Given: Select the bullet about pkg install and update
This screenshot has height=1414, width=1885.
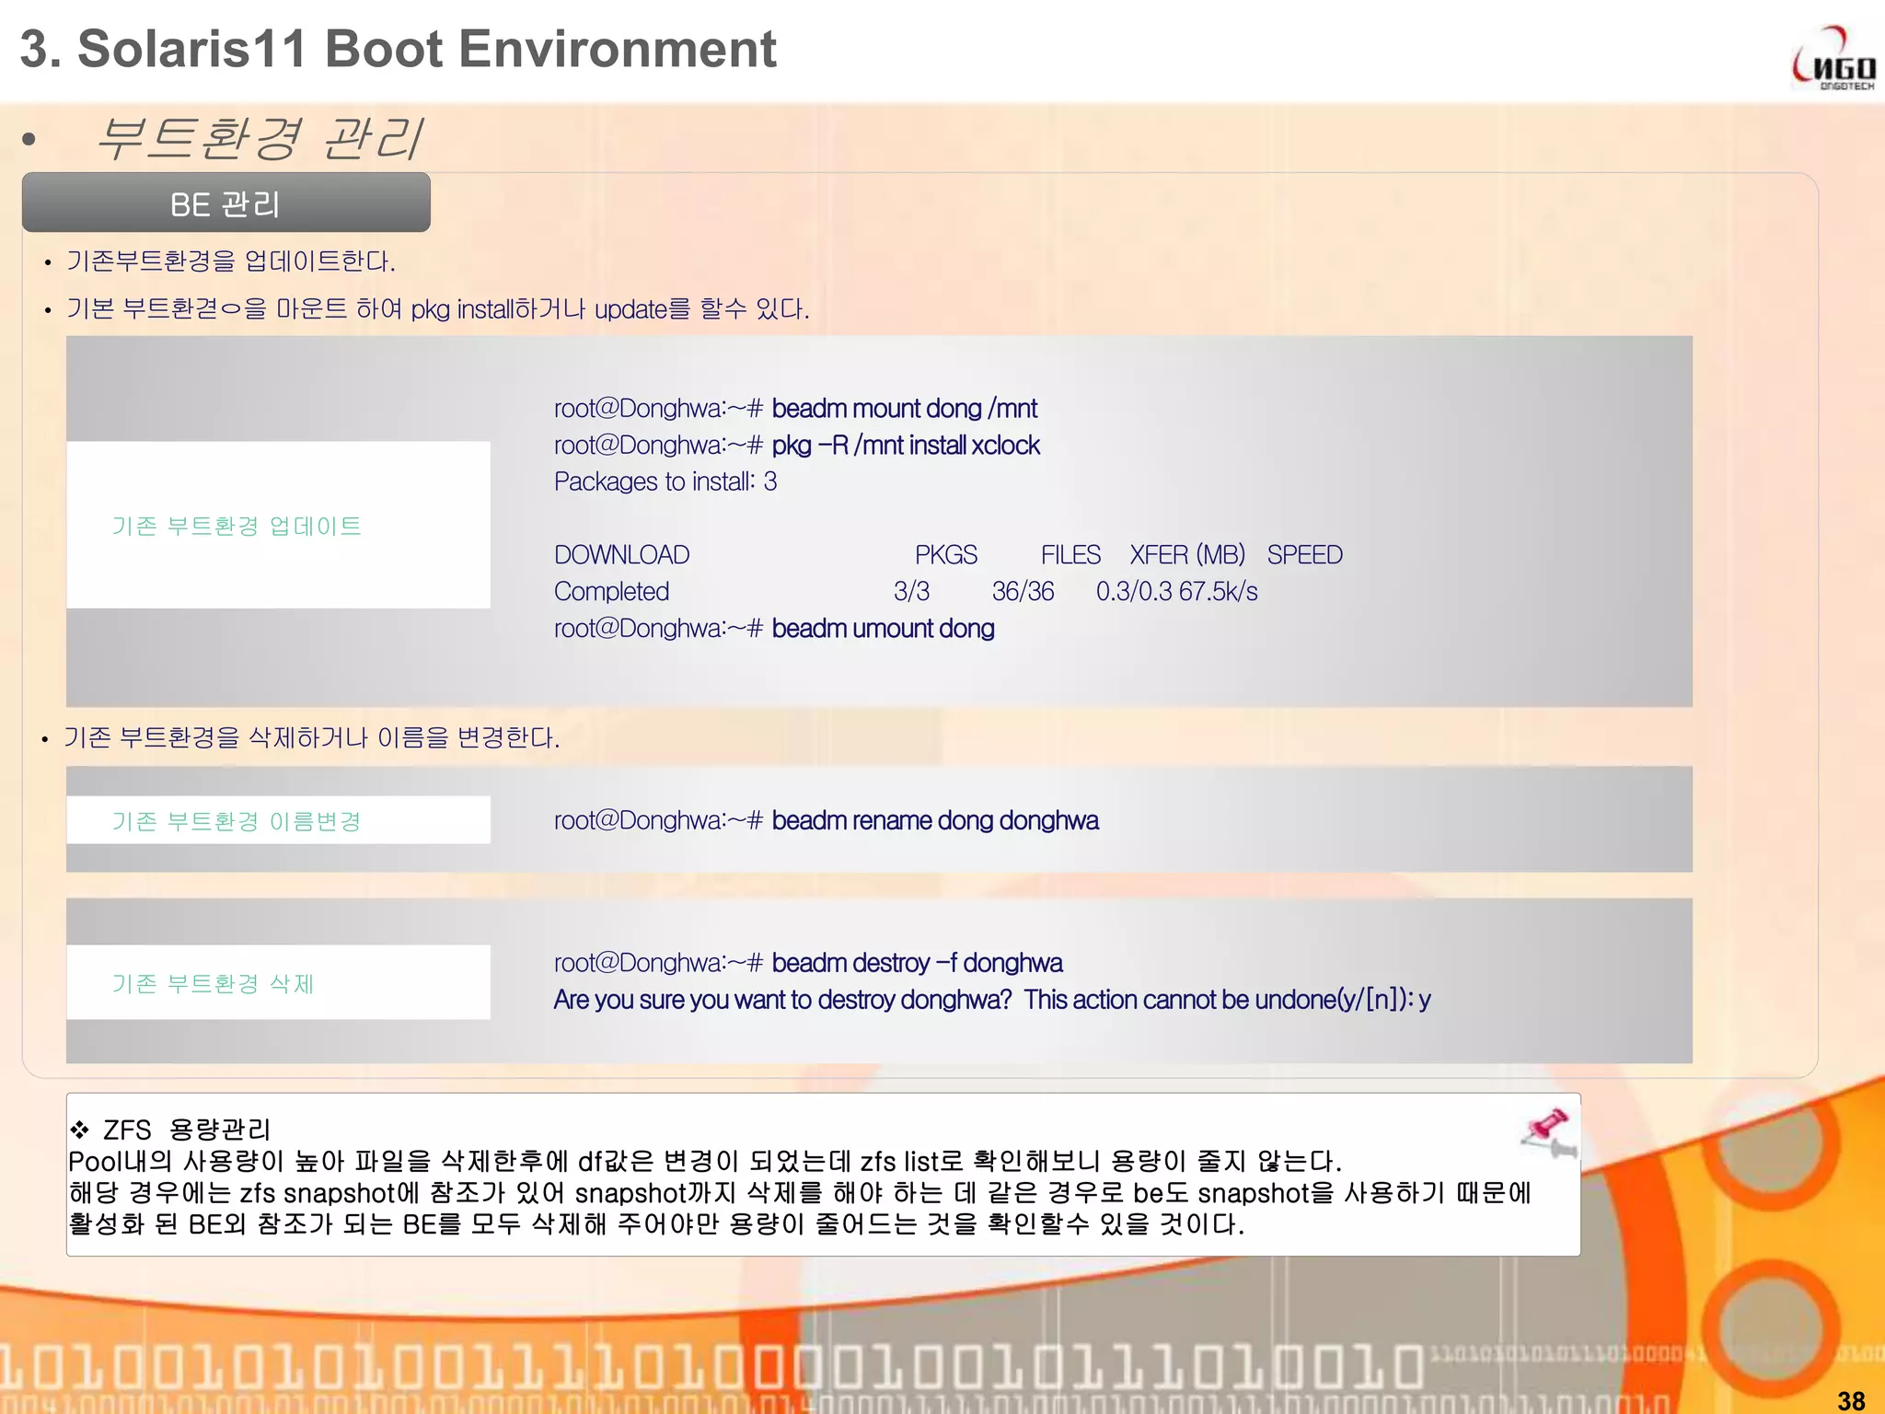Looking at the screenshot, I should pos(437,308).
